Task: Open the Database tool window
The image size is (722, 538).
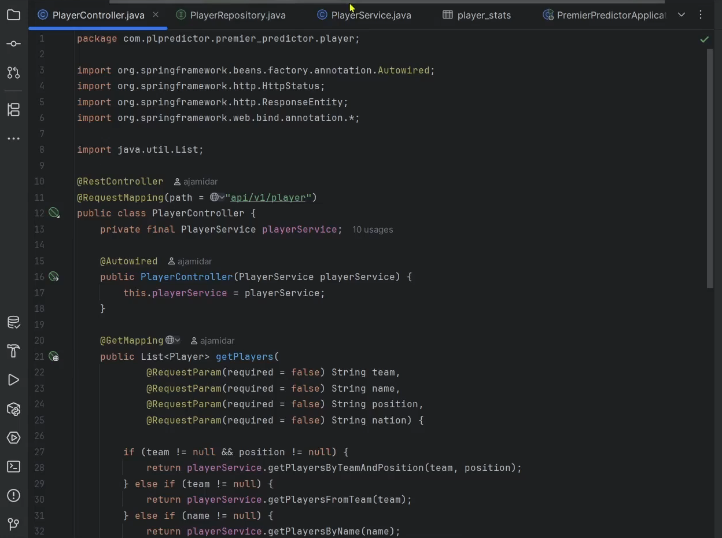Action: point(13,322)
